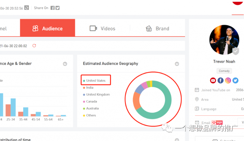Click the Brand tab shop icon
Image resolution: width=244 pixels, height=141 pixels.
pyautogui.click(x=149, y=28)
